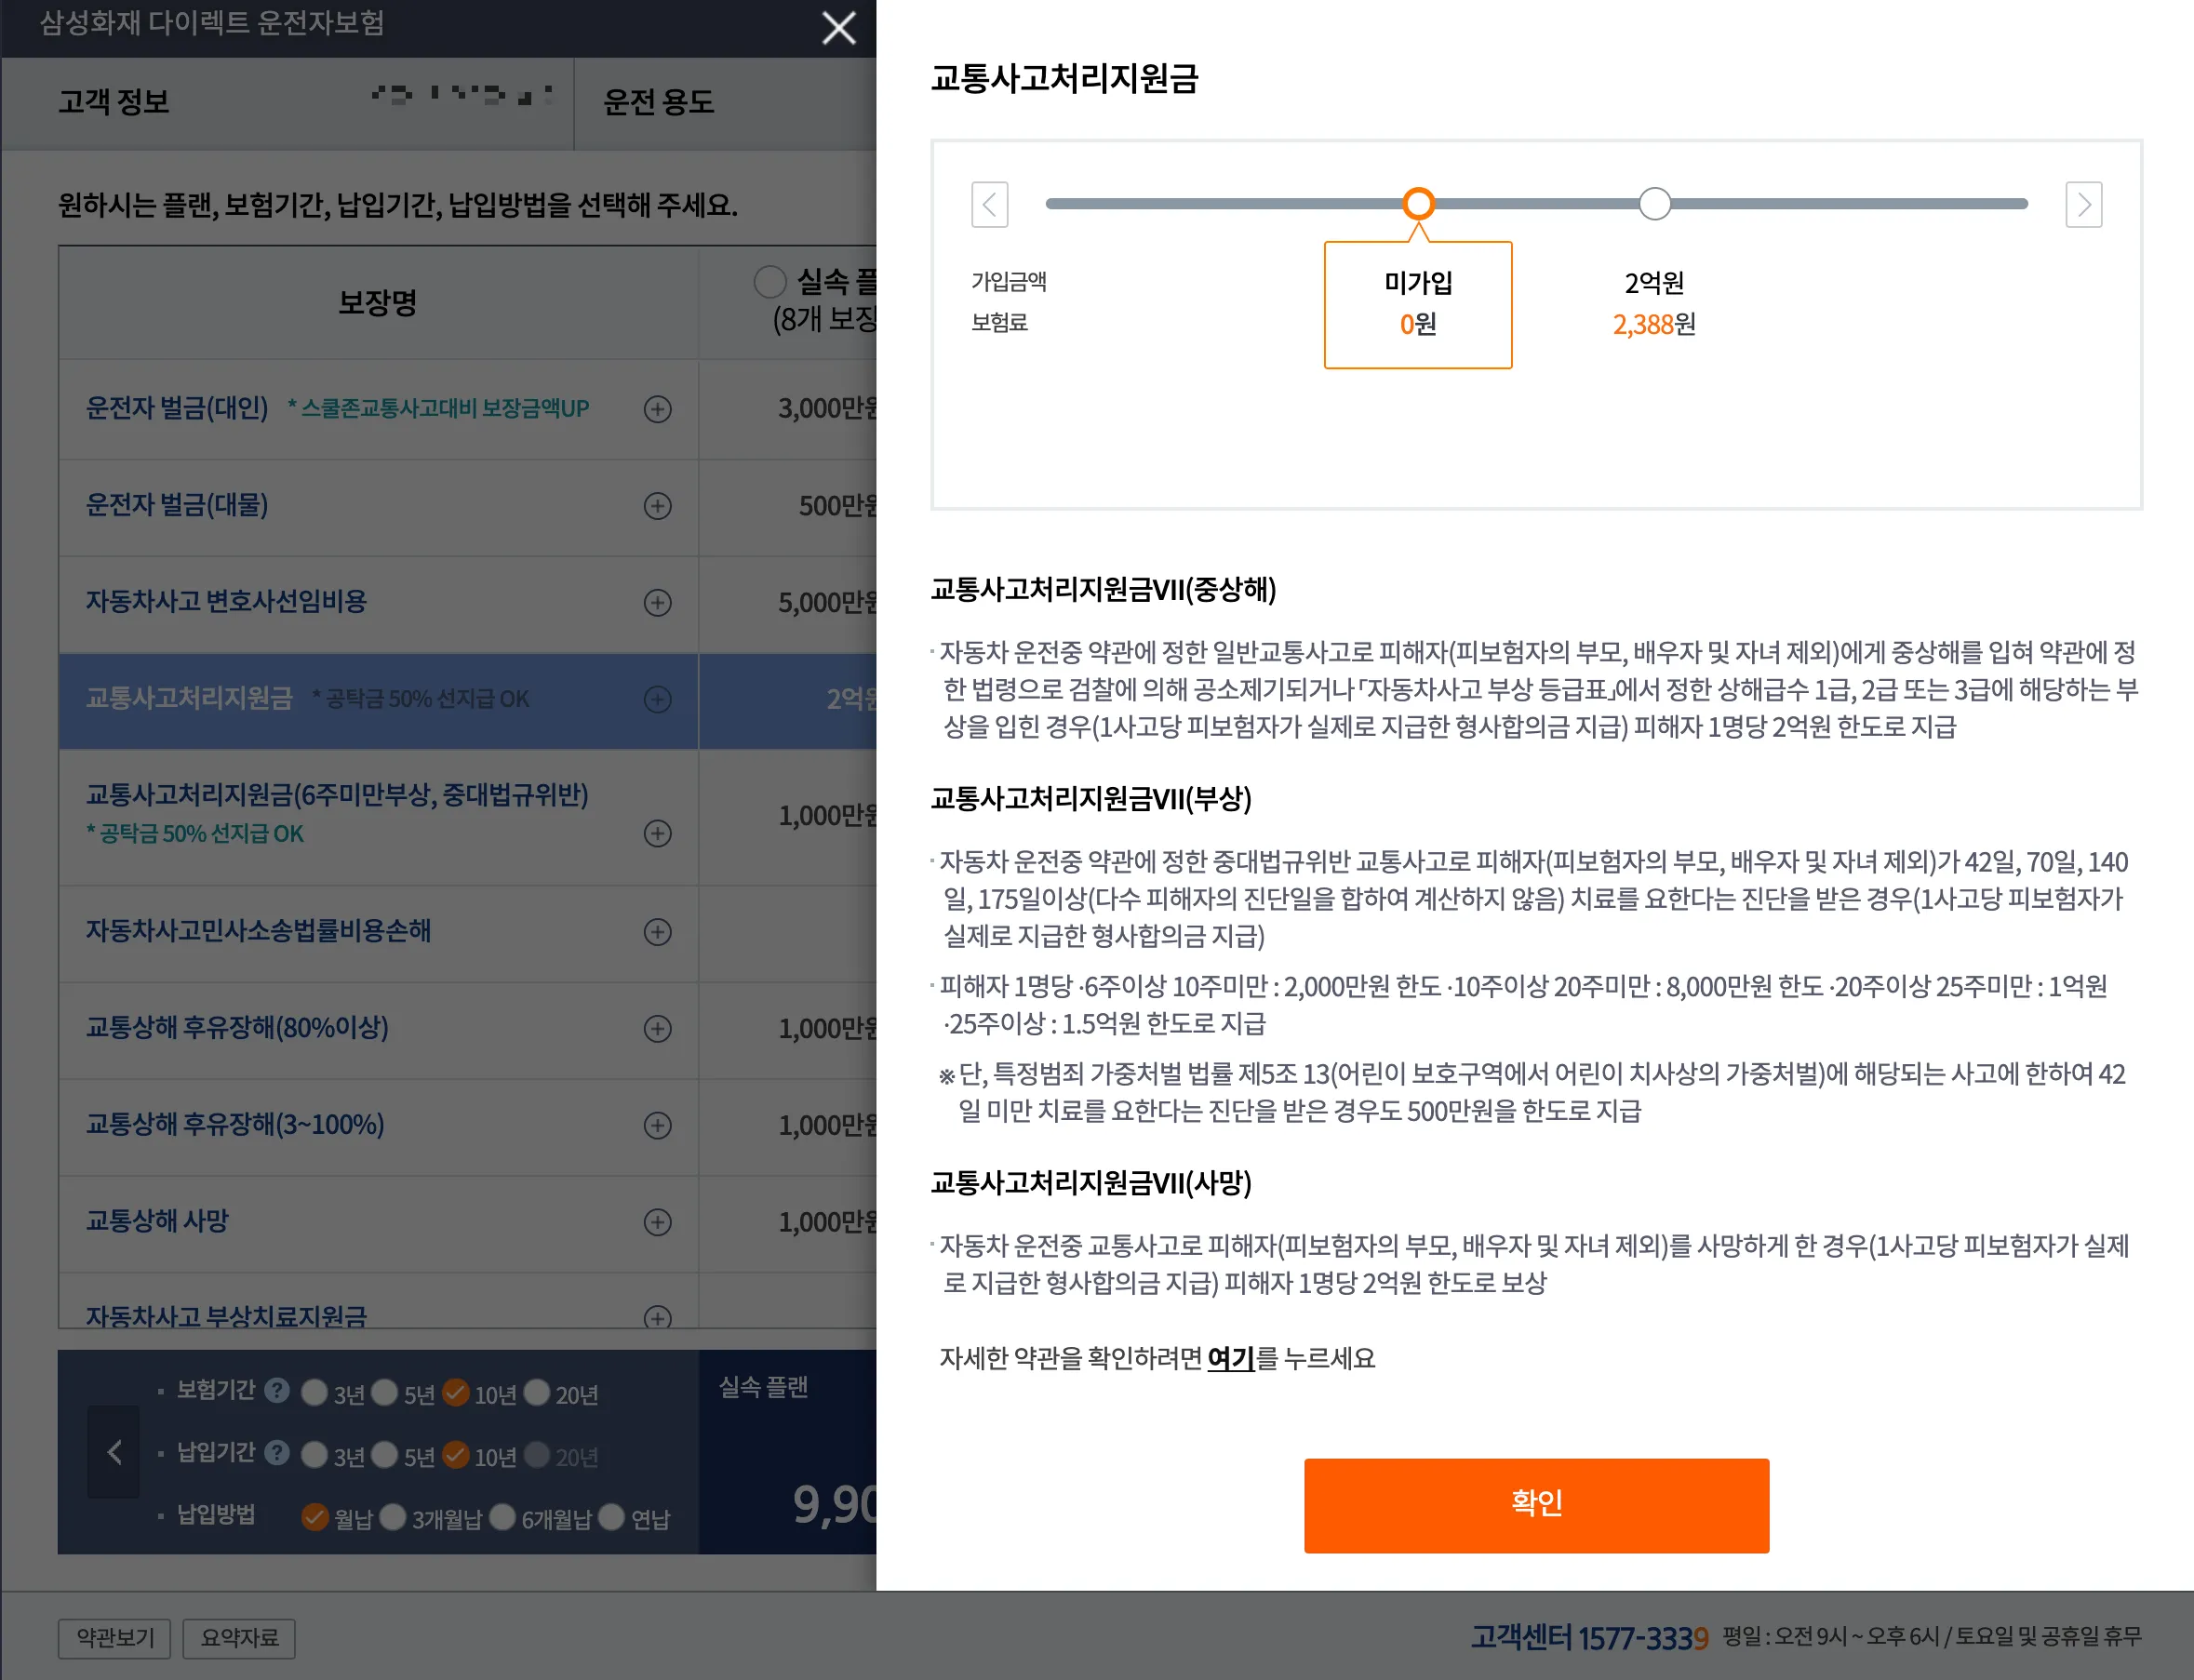This screenshot has width=2194, height=1680.
Task: Switch to the 고객 정보 tab
Action: (x=113, y=101)
